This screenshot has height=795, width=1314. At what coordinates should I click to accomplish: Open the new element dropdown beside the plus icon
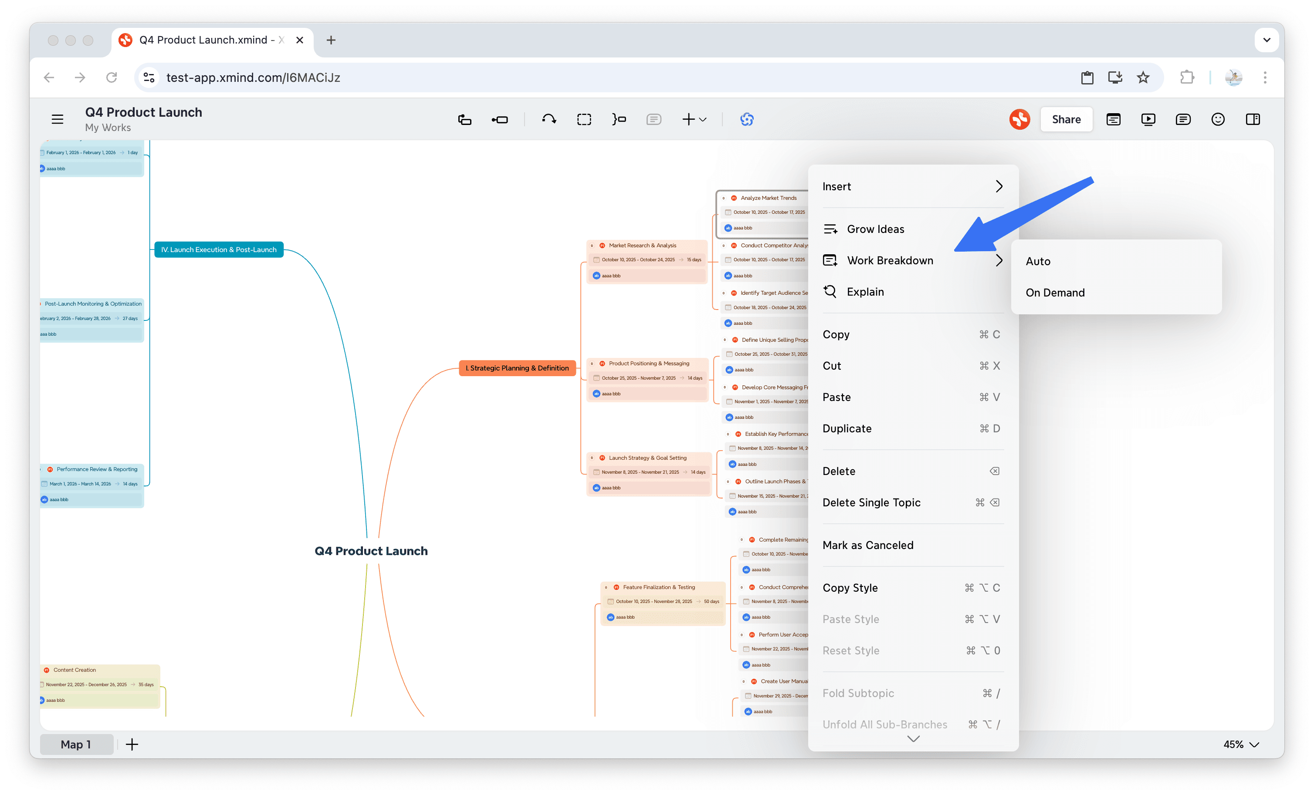(x=702, y=119)
